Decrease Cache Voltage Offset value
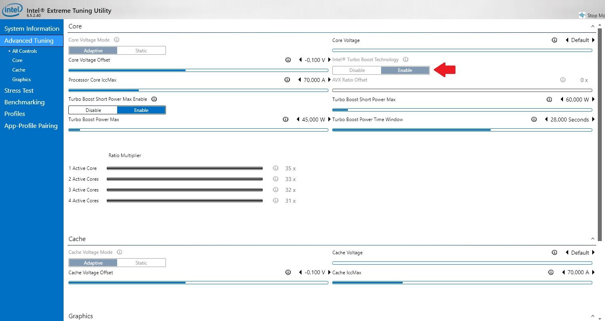 (x=301, y=272)
